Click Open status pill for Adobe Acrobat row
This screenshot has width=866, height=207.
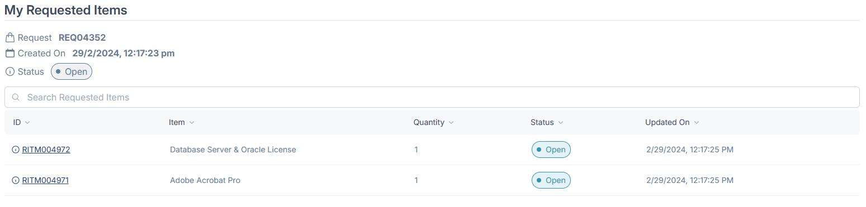551,180
